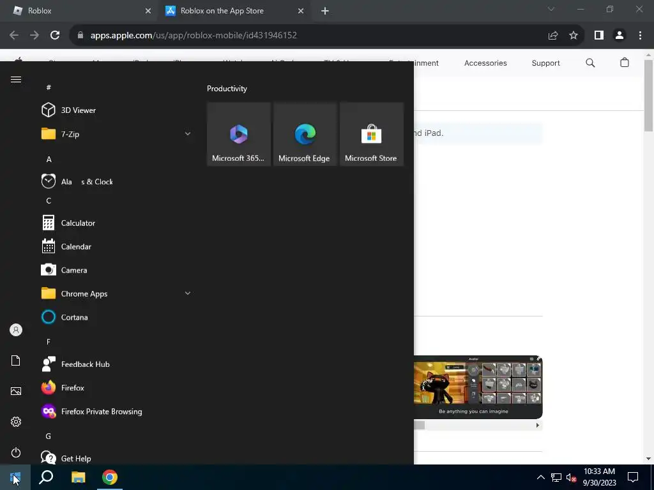Open Settings gear in Start sidebar
Viewport: 654px width, 490px height.
click(16, 422)
